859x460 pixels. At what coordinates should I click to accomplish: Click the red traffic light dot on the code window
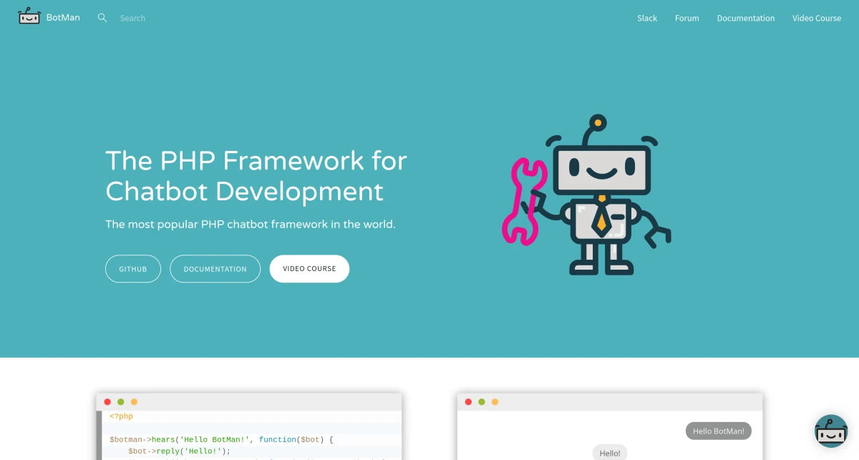click(x=107, y=401)
